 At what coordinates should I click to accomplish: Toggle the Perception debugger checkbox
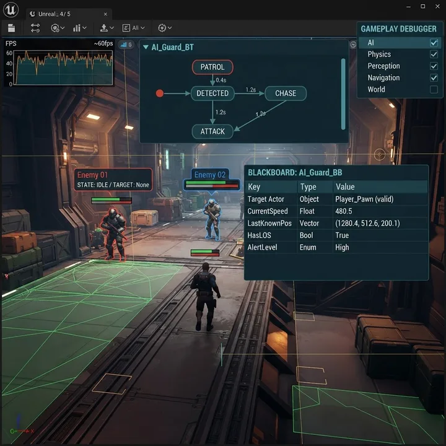434,66
